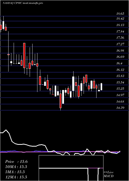Select the 17.56 price axis label
This screenshot has height=181, width=129.
tap(120, 38)
